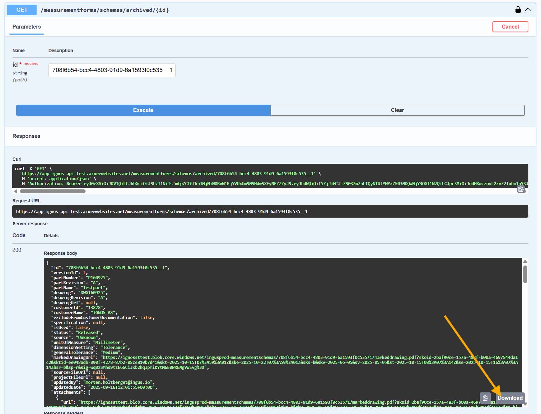Expand the 200 response details
The height and width of the screenshot is (414, 541).
(x=17, y=250)
